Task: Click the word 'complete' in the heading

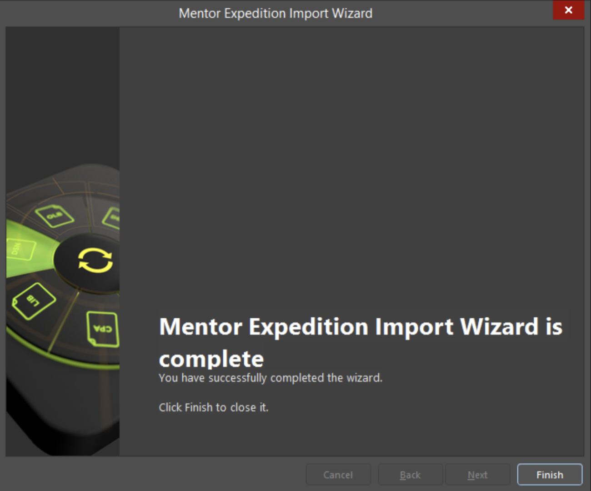Action: (x=211, y=359)
